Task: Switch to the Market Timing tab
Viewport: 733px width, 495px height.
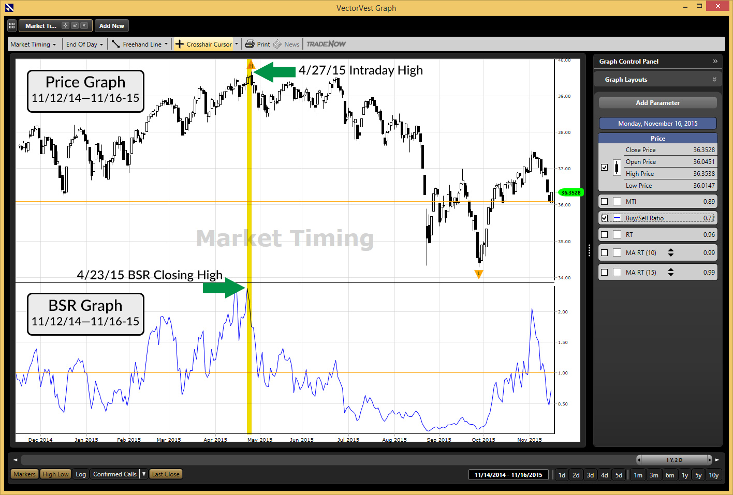Action: click(x=41, y=25)
